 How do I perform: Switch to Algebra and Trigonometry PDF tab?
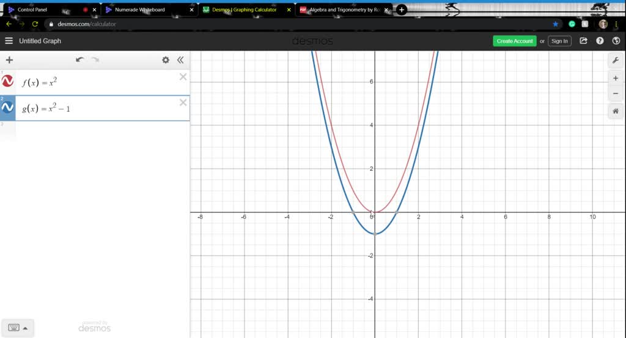[x=341, y=10]
